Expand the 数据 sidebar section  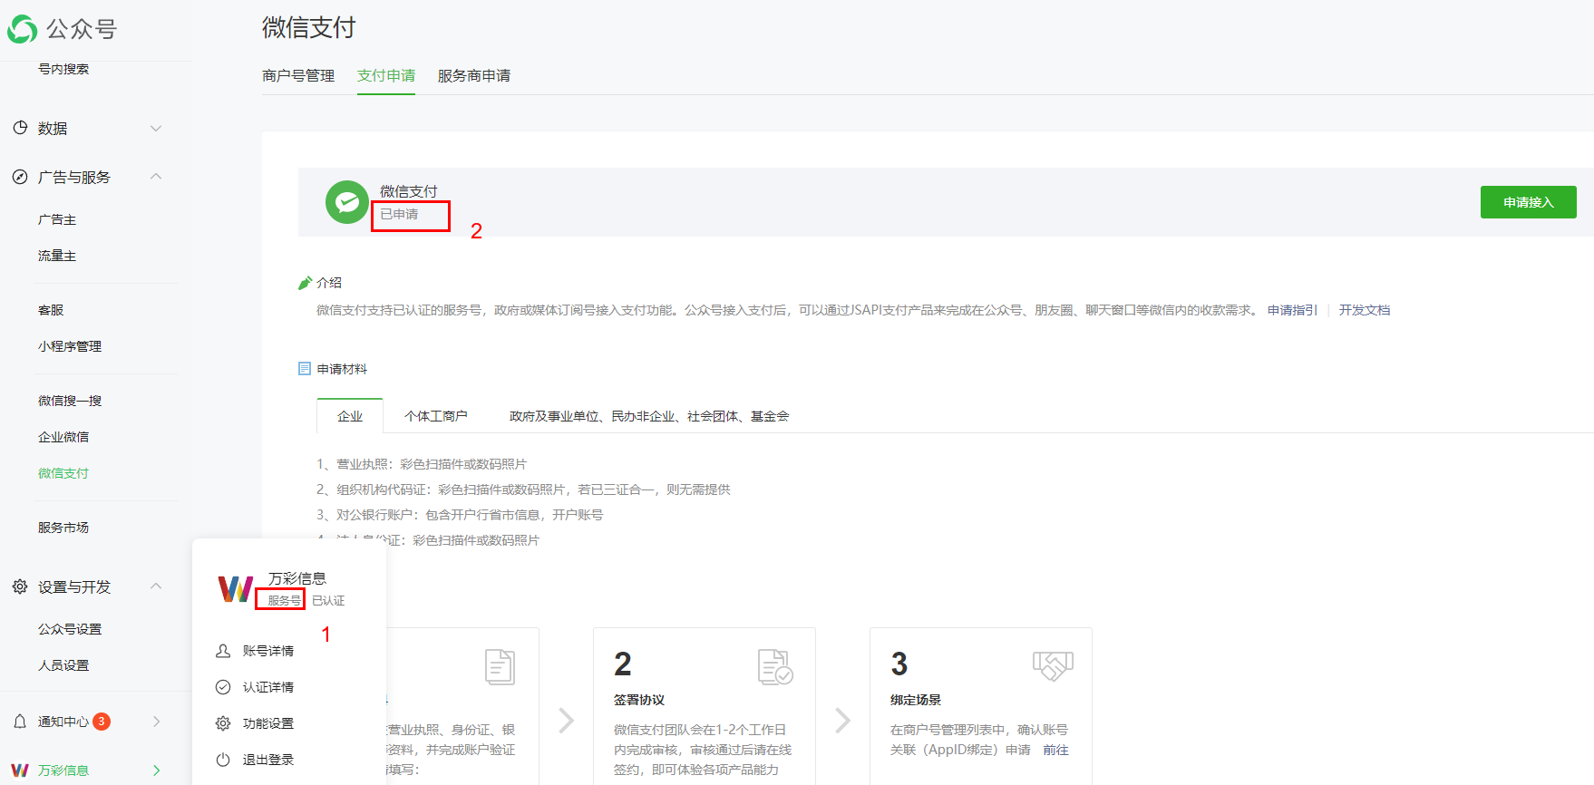(156, 129)
